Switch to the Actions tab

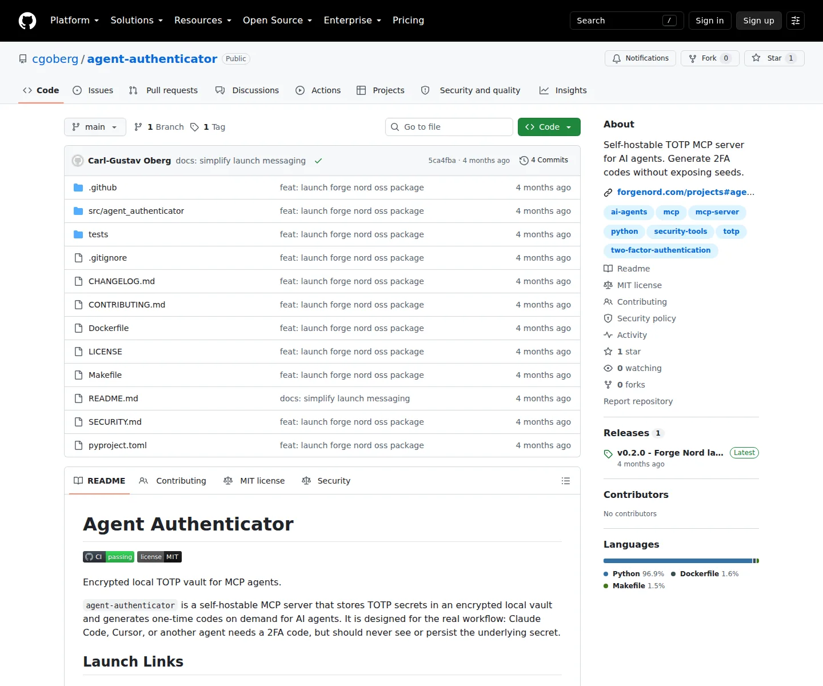318,90
